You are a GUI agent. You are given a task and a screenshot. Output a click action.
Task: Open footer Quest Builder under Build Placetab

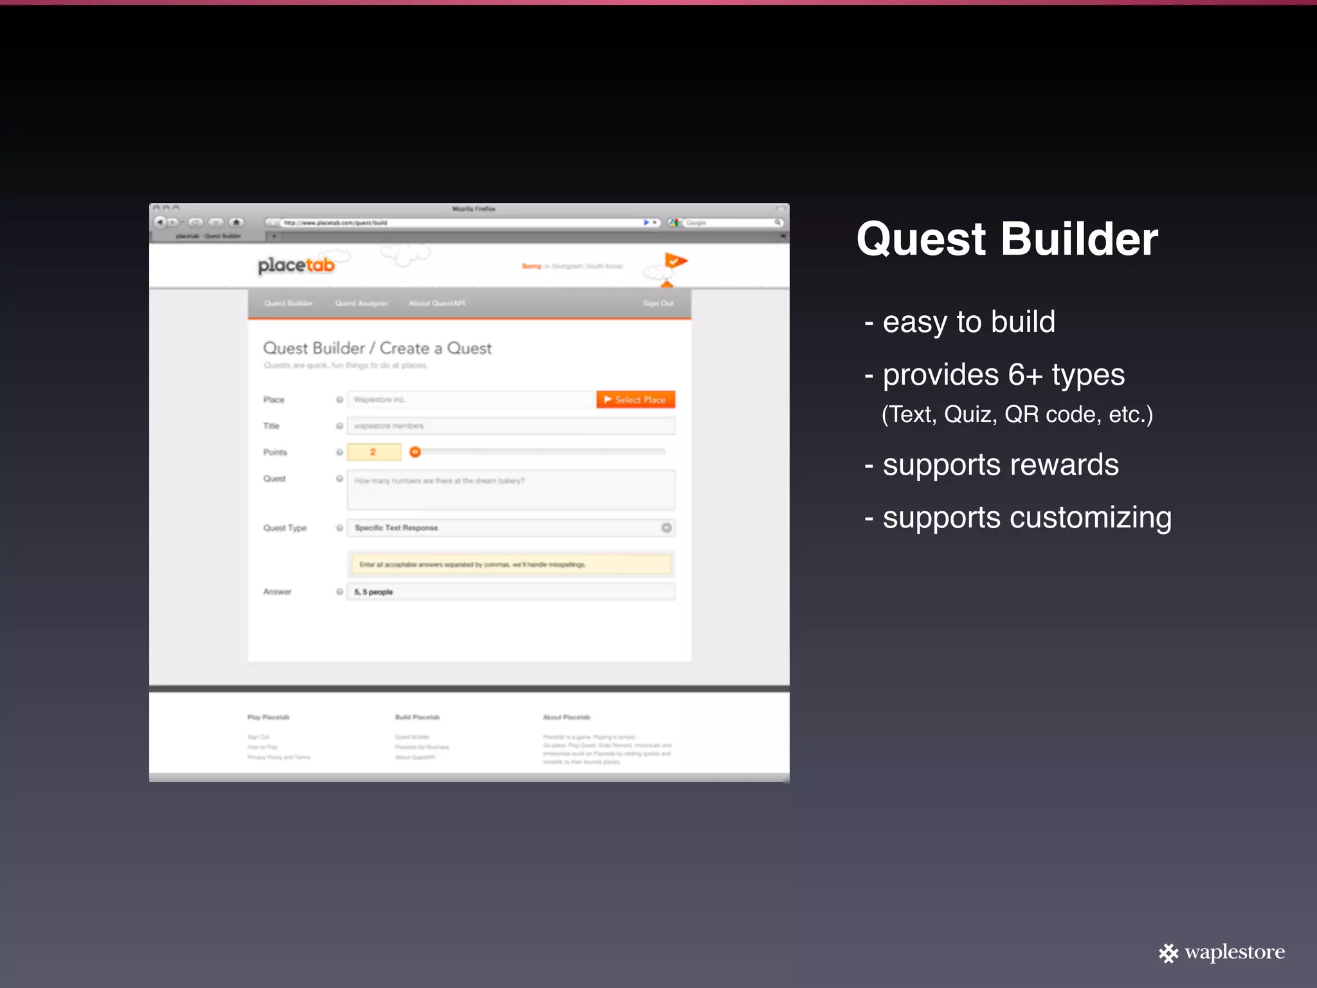pos(412,737)
